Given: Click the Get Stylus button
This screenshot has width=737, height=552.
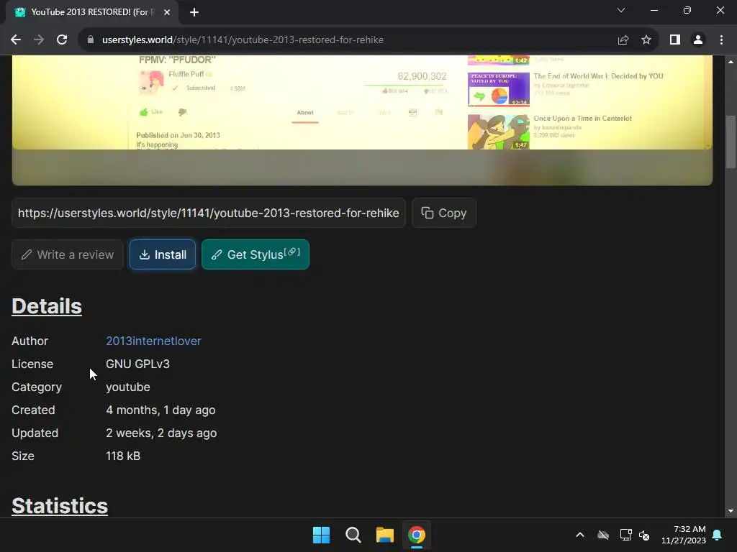Looking at the screenshot, I should pyautogui.click(x=256, y=254).
